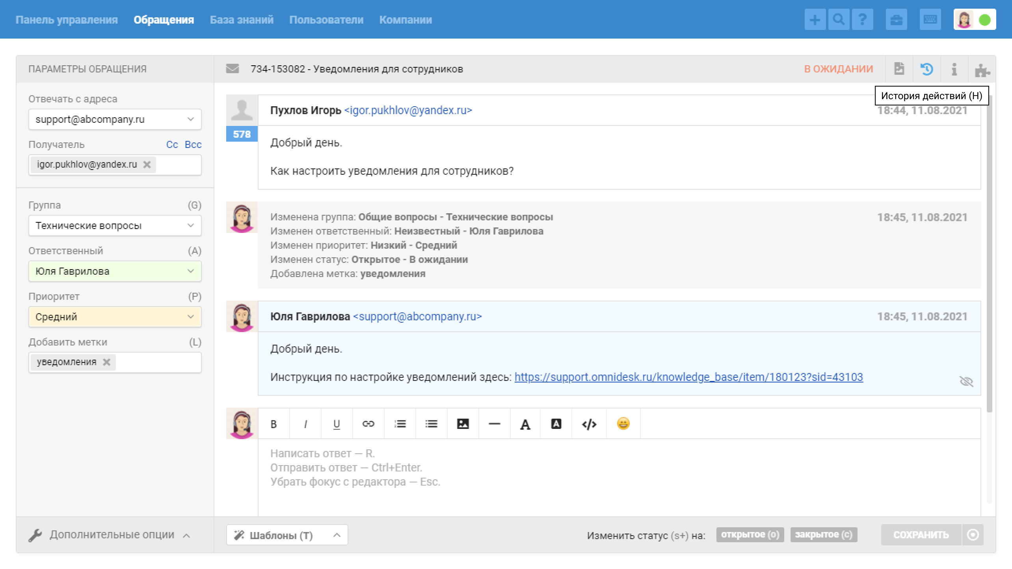1012x569 pixels.
Task: Click the plus icon to create ticket
Action: pos(815,19)
